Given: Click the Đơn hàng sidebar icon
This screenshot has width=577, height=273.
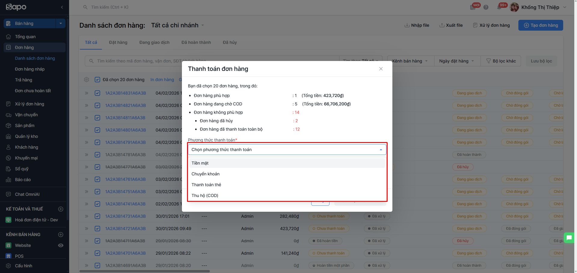Looking at the screenshot, I should coord(8,47).
